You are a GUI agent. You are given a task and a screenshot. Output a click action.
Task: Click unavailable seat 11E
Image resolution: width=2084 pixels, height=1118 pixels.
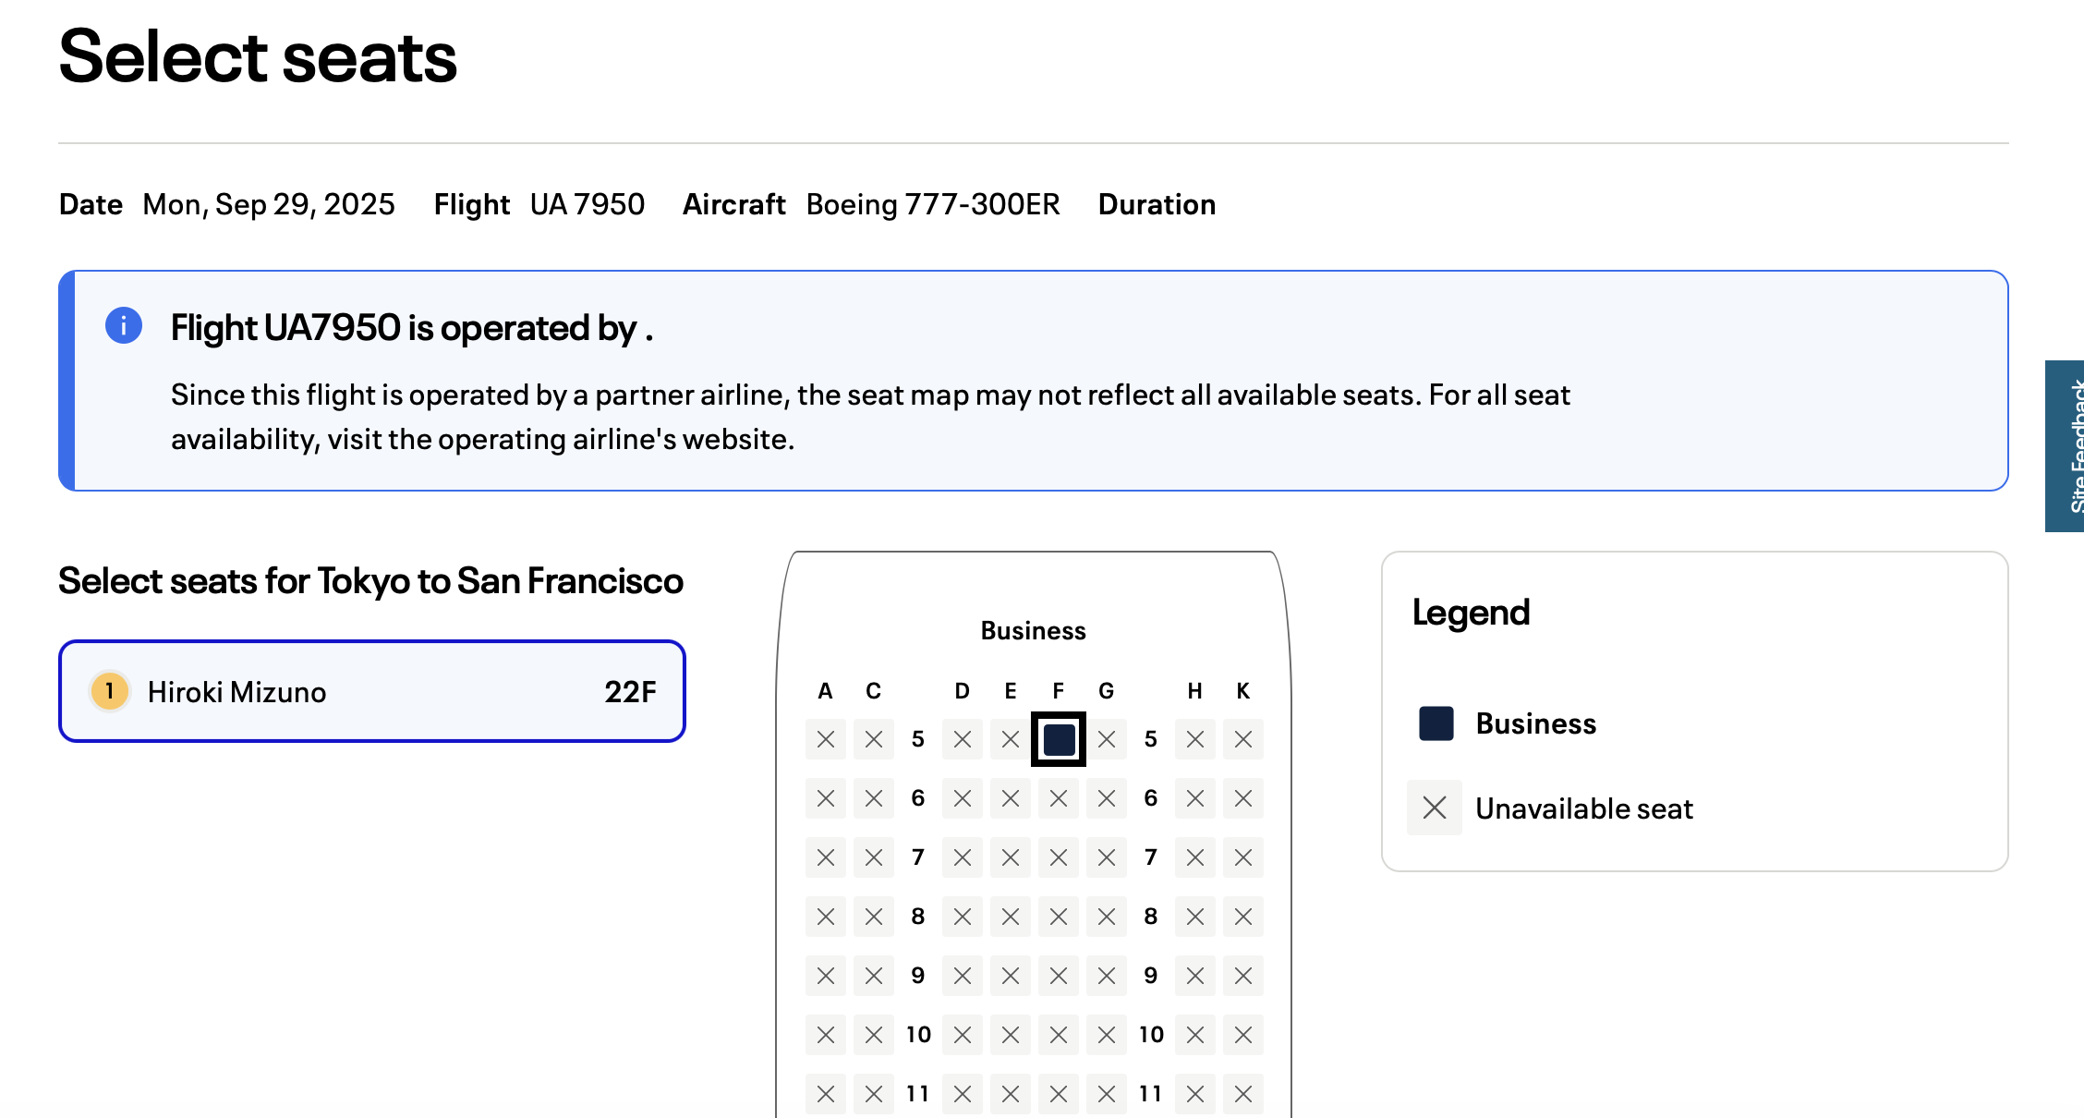pos(1011,1094)
